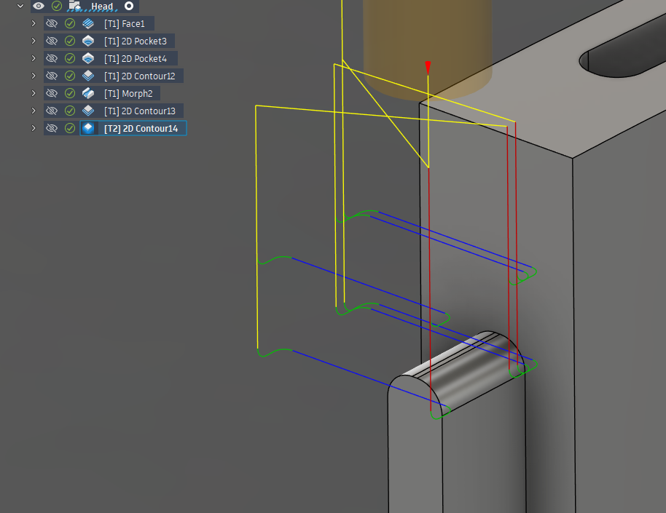Show toolpath for 2D Pocket4
Image resolution: width=666 pixels, height=513 pixels.
(52, 58)
